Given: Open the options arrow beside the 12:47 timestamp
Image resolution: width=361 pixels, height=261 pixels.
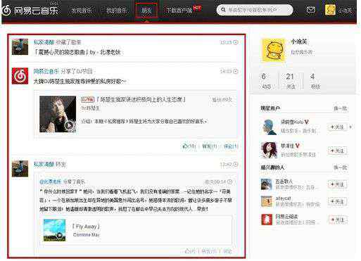Looking at the screenshot, I should tap(236, 165).
